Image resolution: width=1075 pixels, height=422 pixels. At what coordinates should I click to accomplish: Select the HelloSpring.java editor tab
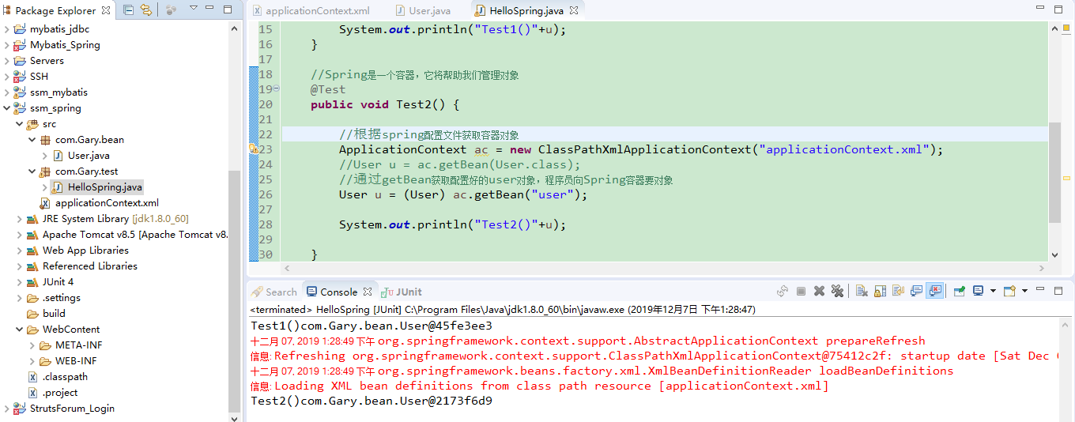coord(526,11)
